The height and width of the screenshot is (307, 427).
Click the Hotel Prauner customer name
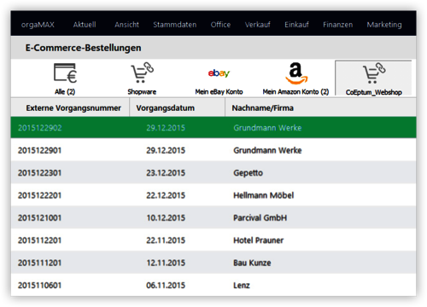(258, 240)
